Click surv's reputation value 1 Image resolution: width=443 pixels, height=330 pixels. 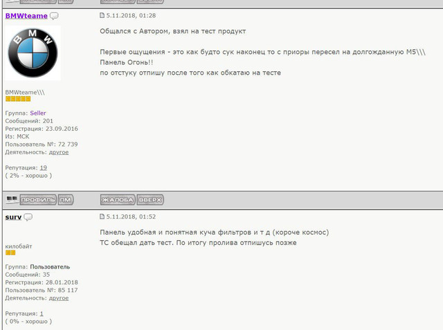[x=42, y=313]
